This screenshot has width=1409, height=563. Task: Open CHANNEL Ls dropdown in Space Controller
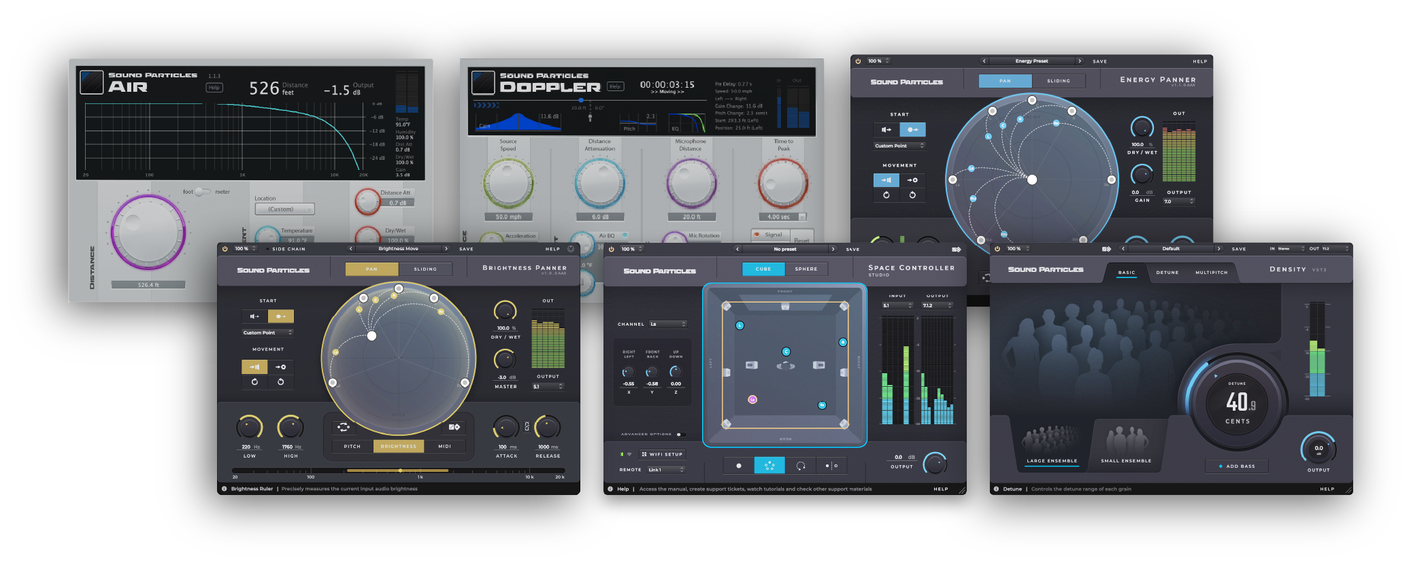point(668,324)
